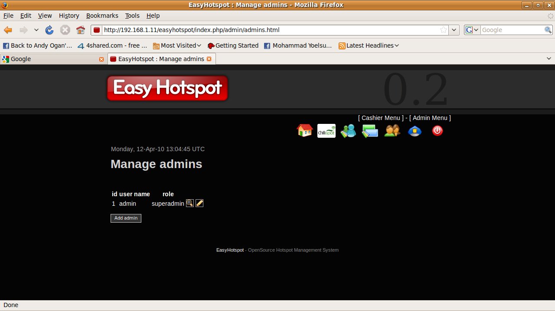The image size is (555, 311).
Task: Select the EasyHotspot Manage admins tab
Action: tap(161, 59)
